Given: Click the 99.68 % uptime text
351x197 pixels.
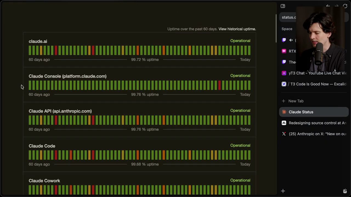Looking at the screenshot, I should [145, 164].
